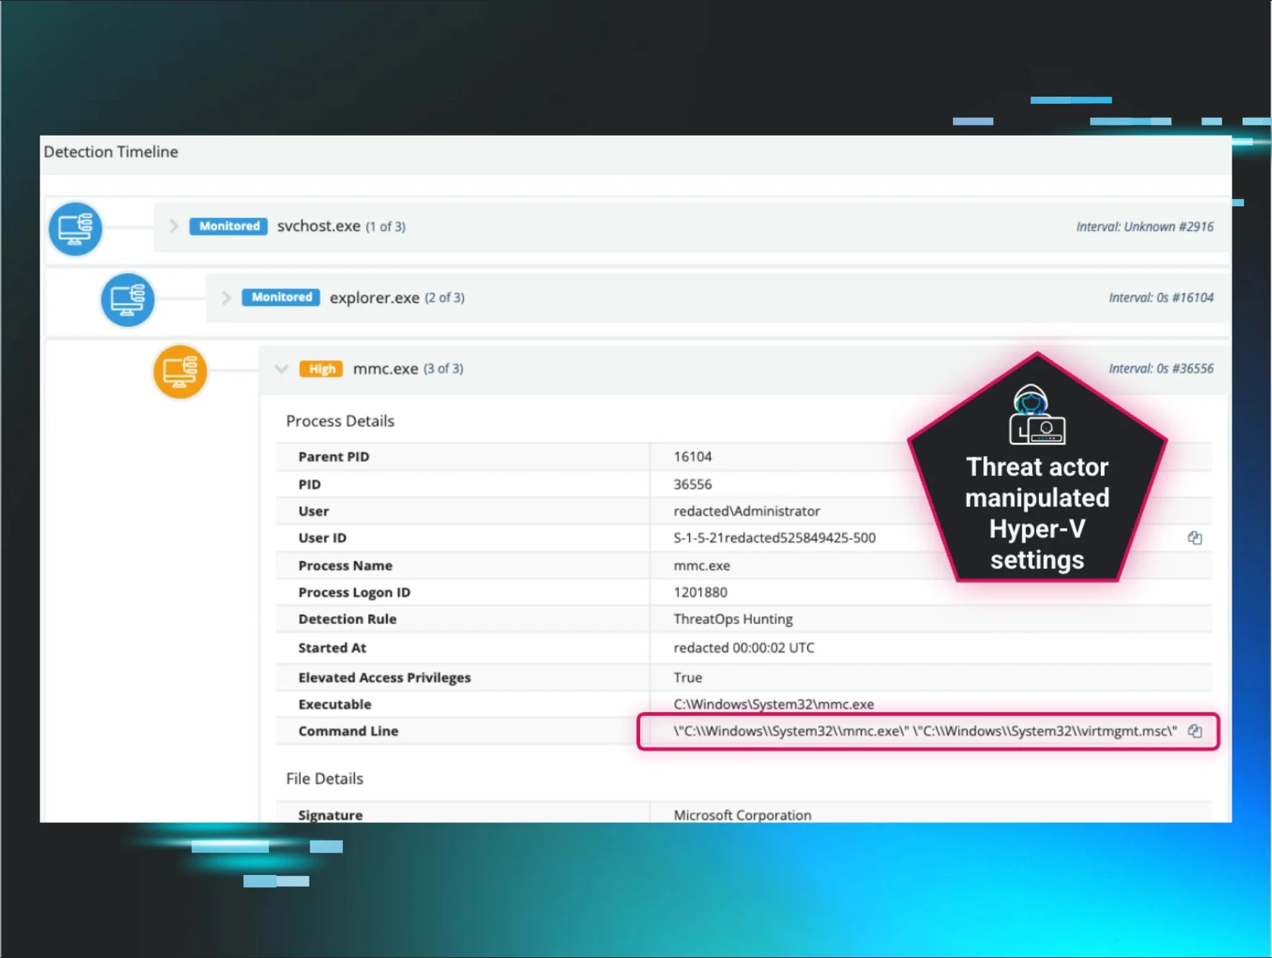Click the ThreatOps Hunting detection rule value
The width and height of the screenshot is (1272, 958).
(x=732, y=619)
